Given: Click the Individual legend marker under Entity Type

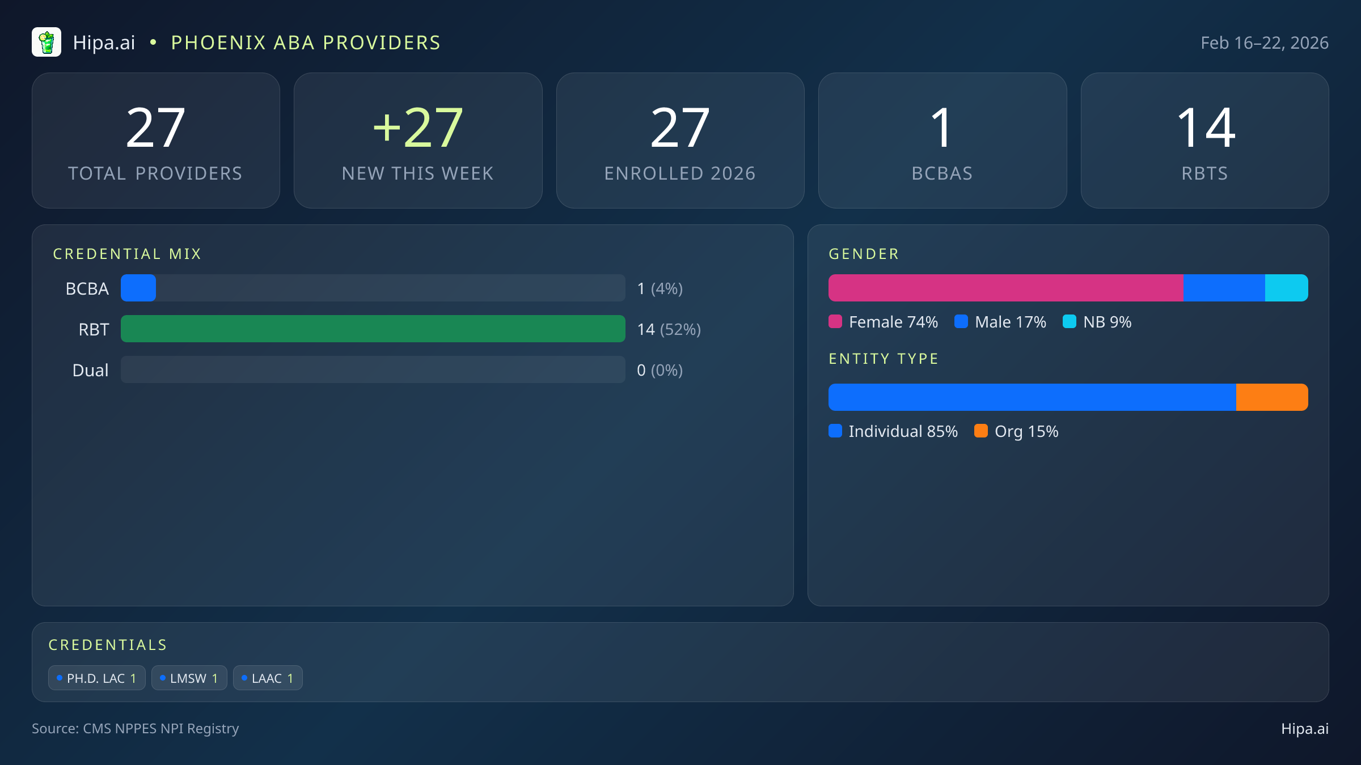Looking at the screenshot, I should click(835, 431).
